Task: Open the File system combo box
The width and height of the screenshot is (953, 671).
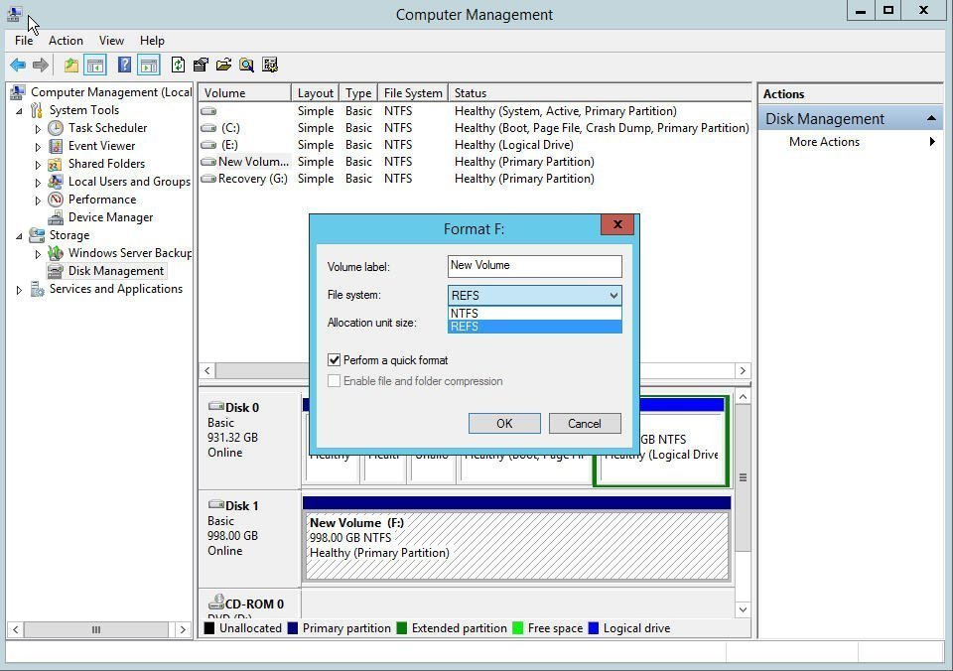Action: [535, 296]
